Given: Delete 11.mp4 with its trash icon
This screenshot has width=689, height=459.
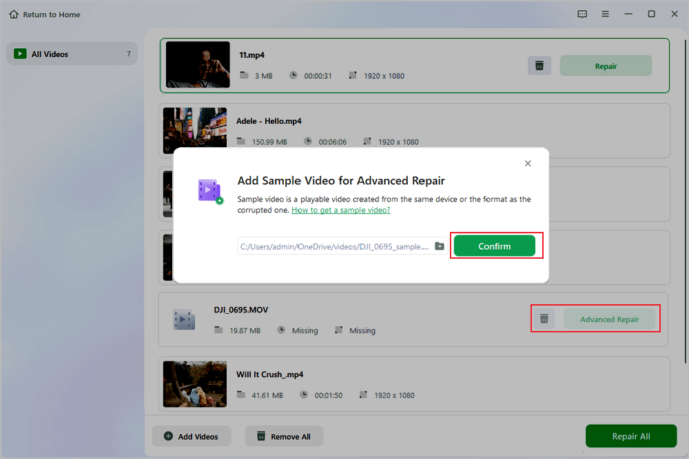Looking at the screenshot, I should (x=539, y=66).
